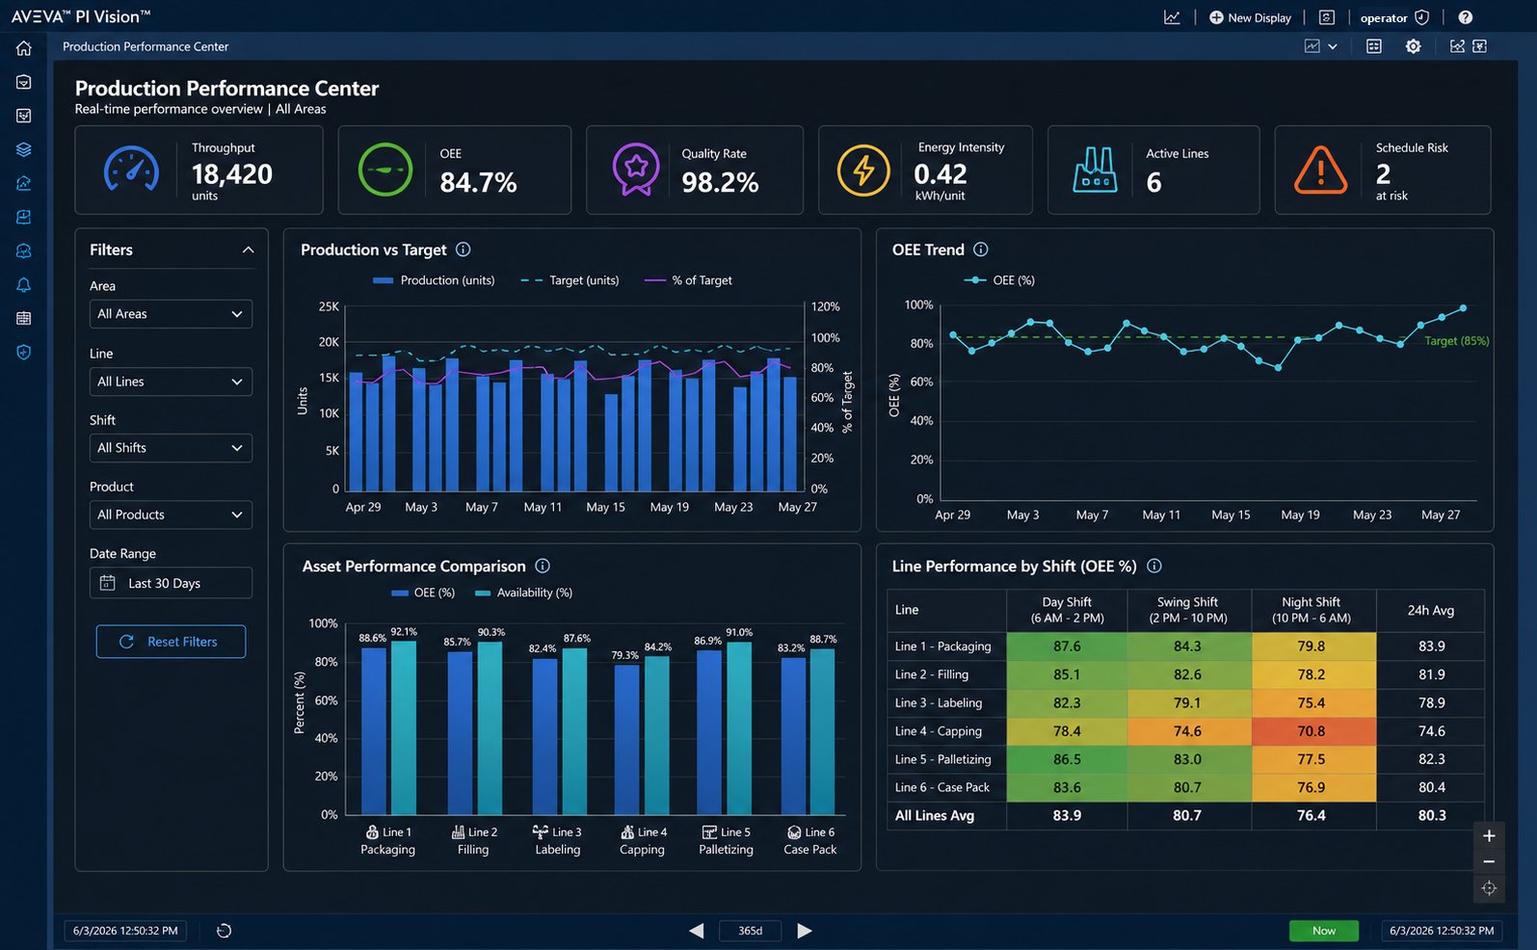This screenshot has width=1537, height=950.
Task: Create a New Display
Action: [x=1250, y=17]
